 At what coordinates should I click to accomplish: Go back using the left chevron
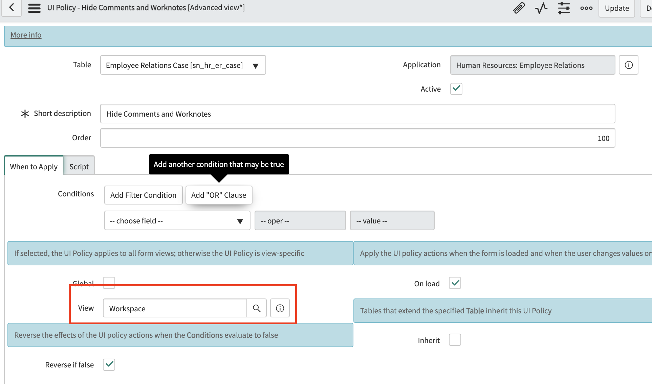(12, 7)
